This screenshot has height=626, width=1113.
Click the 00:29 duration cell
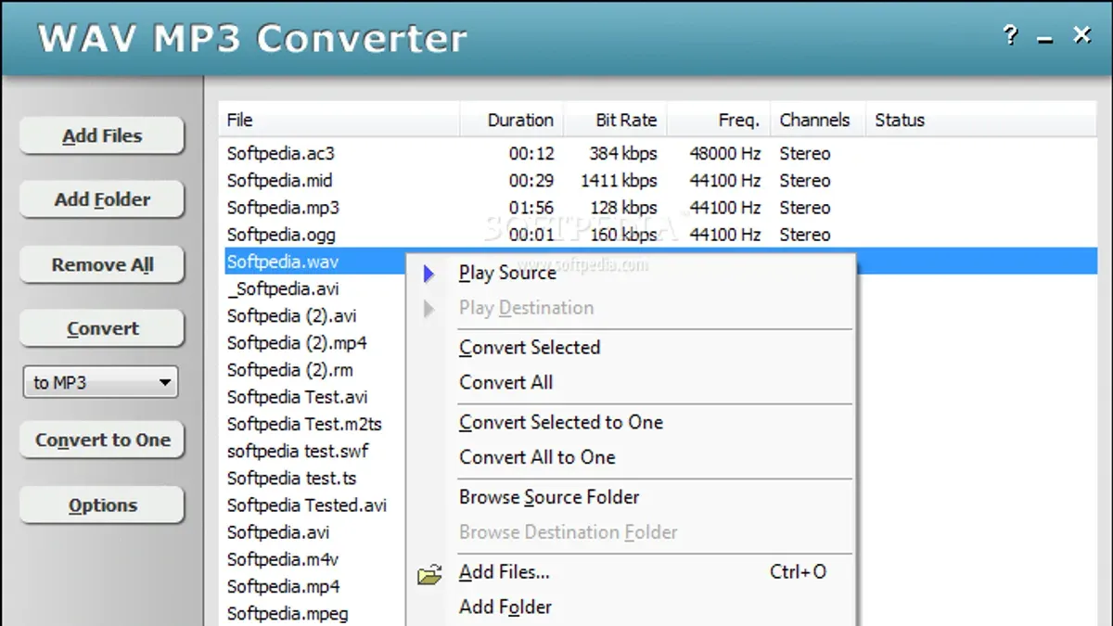coord(531,181)
